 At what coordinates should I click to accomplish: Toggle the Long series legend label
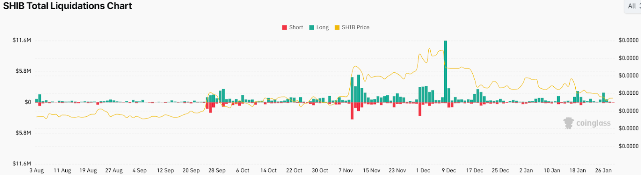[x=323, y=28]
